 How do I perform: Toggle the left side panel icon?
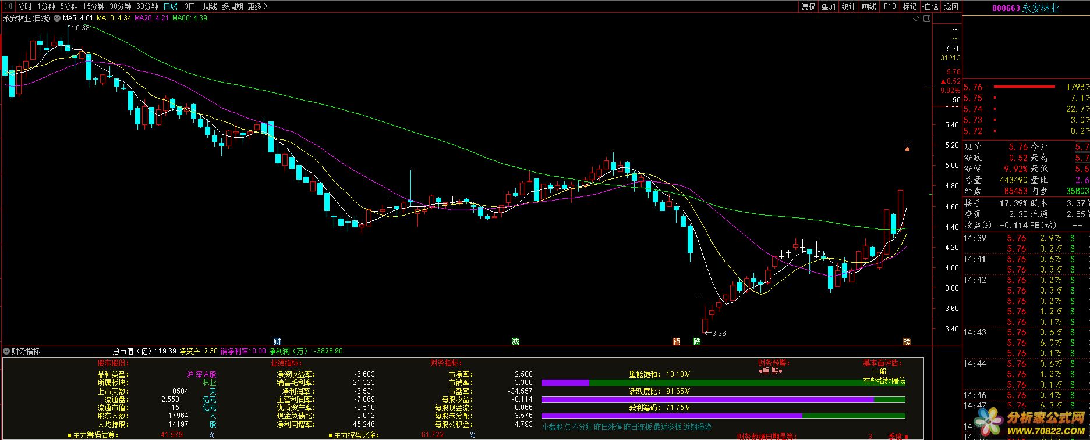click(x=8, y=6)
